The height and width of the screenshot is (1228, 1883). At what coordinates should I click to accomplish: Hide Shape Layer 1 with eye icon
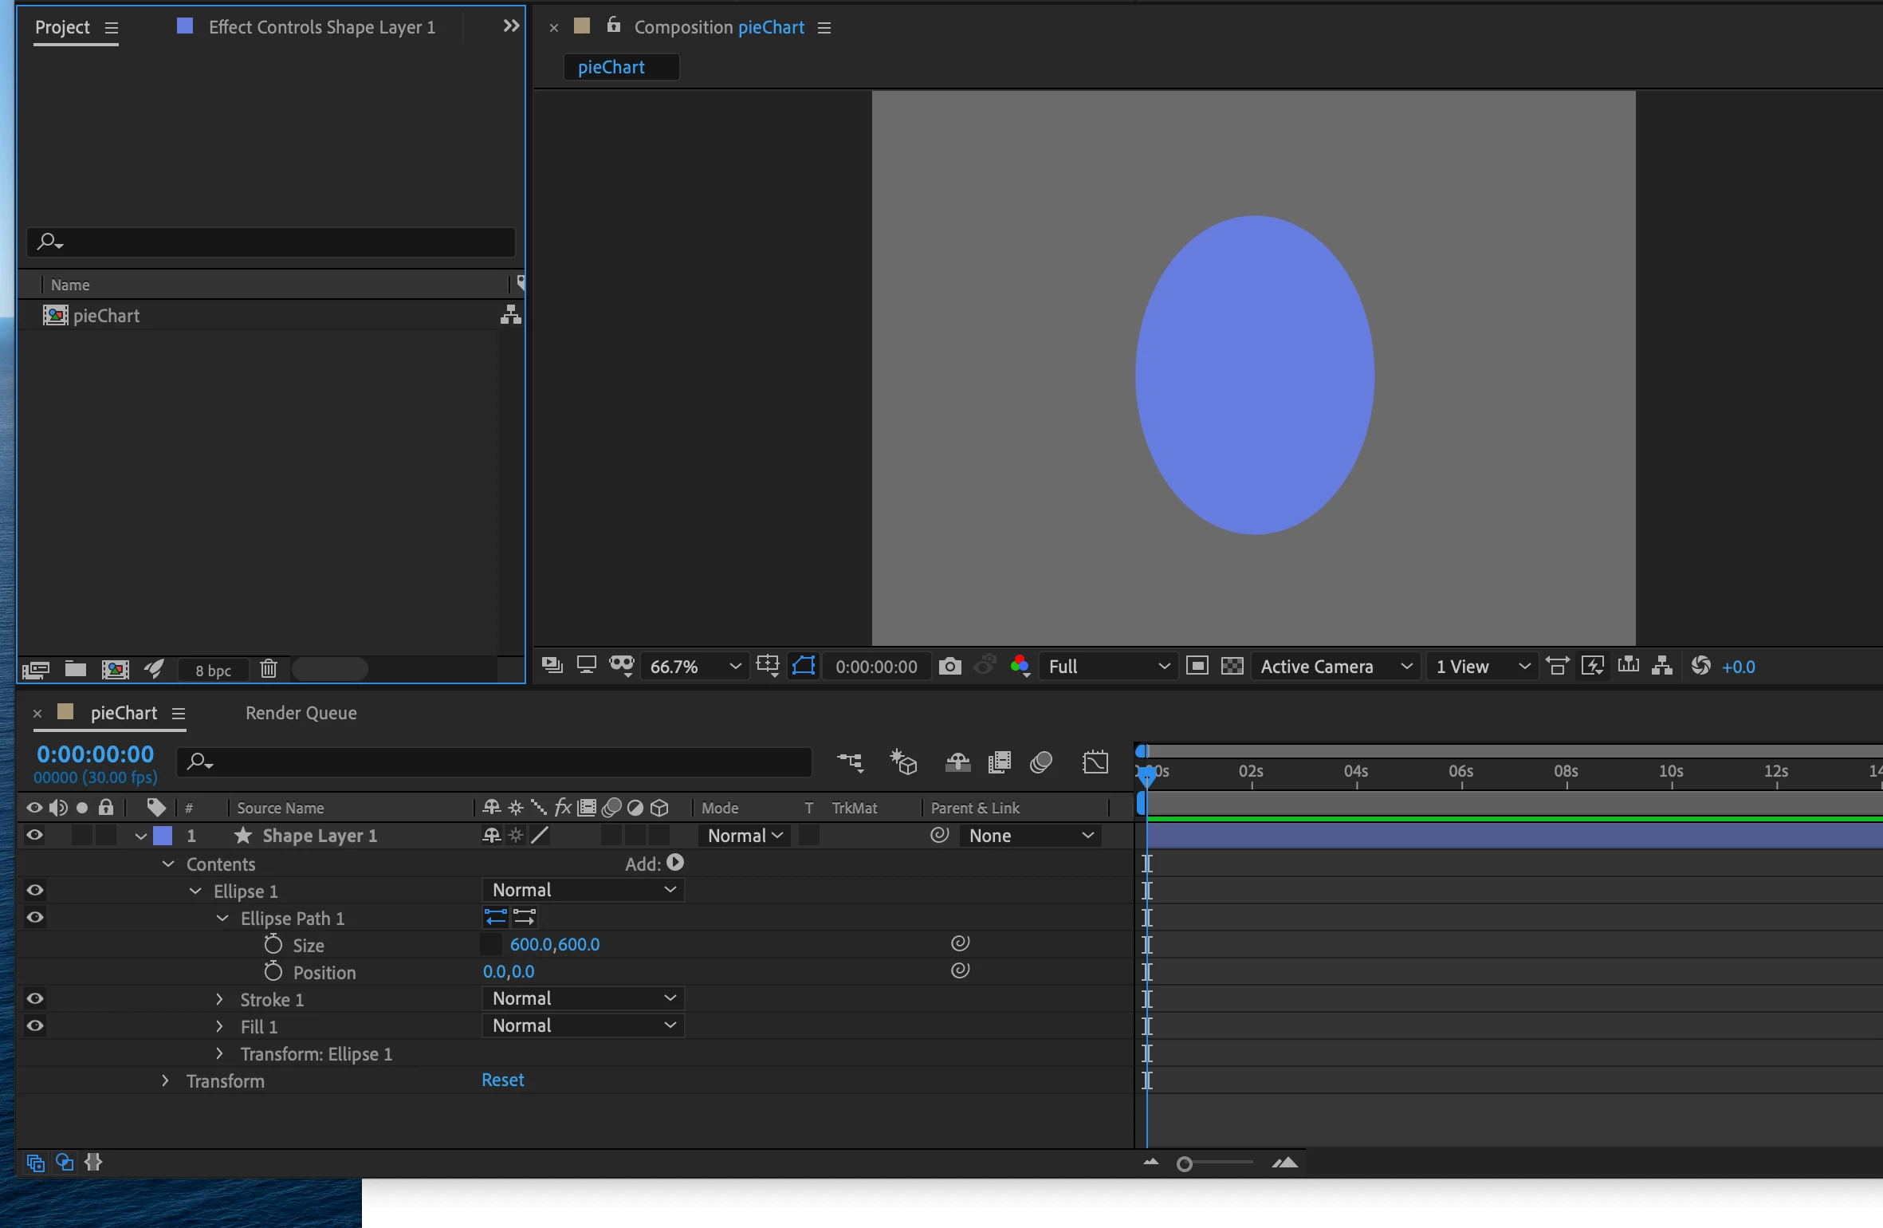34,836
